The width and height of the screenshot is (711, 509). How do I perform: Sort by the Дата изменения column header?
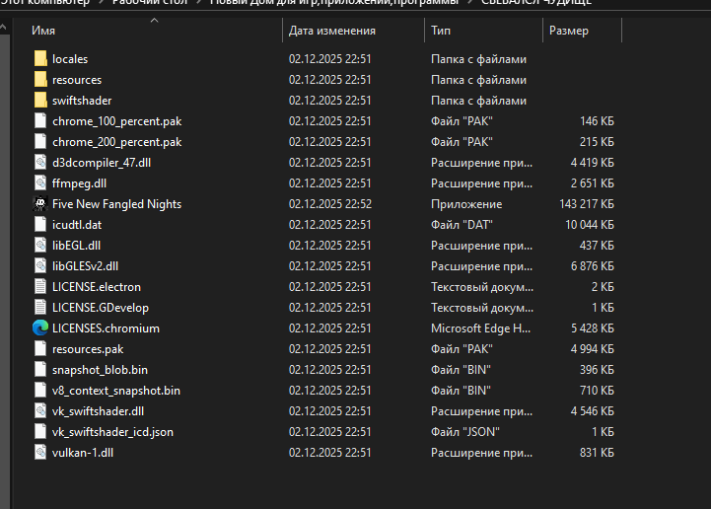click(x=332, y=31)
